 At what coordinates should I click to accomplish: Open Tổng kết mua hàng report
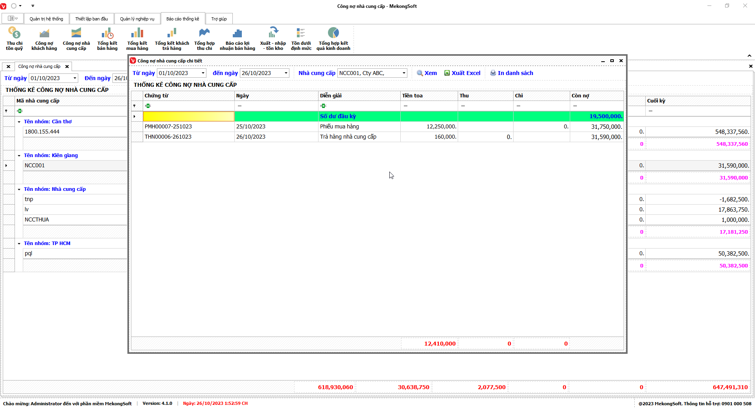[137, 38]
